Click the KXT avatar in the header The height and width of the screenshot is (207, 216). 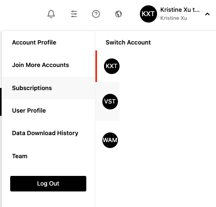click(x=148, y=14)
